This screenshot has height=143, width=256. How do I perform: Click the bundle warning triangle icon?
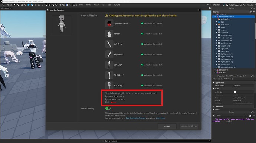[106, 16]
